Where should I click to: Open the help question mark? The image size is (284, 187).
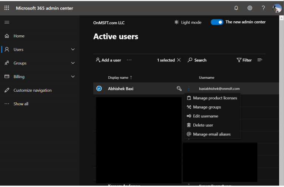(263, 8)
